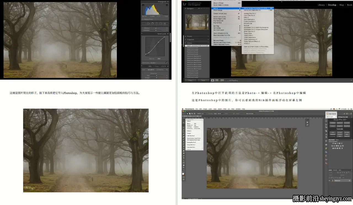Select the Lasso tool in Photoshop toolbar
353x205 pixels.
[184, 127]
